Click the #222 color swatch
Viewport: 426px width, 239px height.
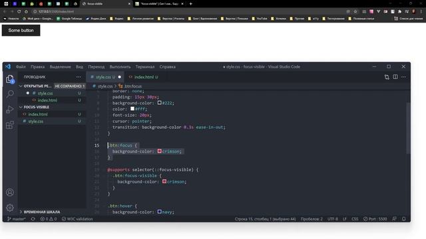160,103
